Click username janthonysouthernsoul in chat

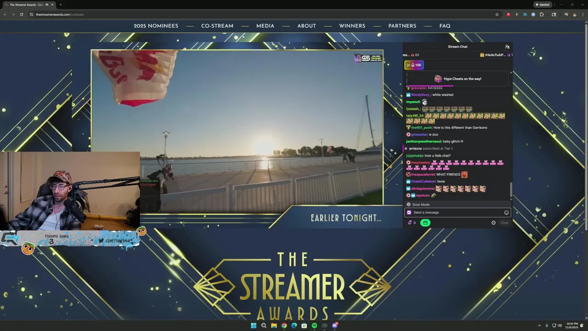(424, 142)
